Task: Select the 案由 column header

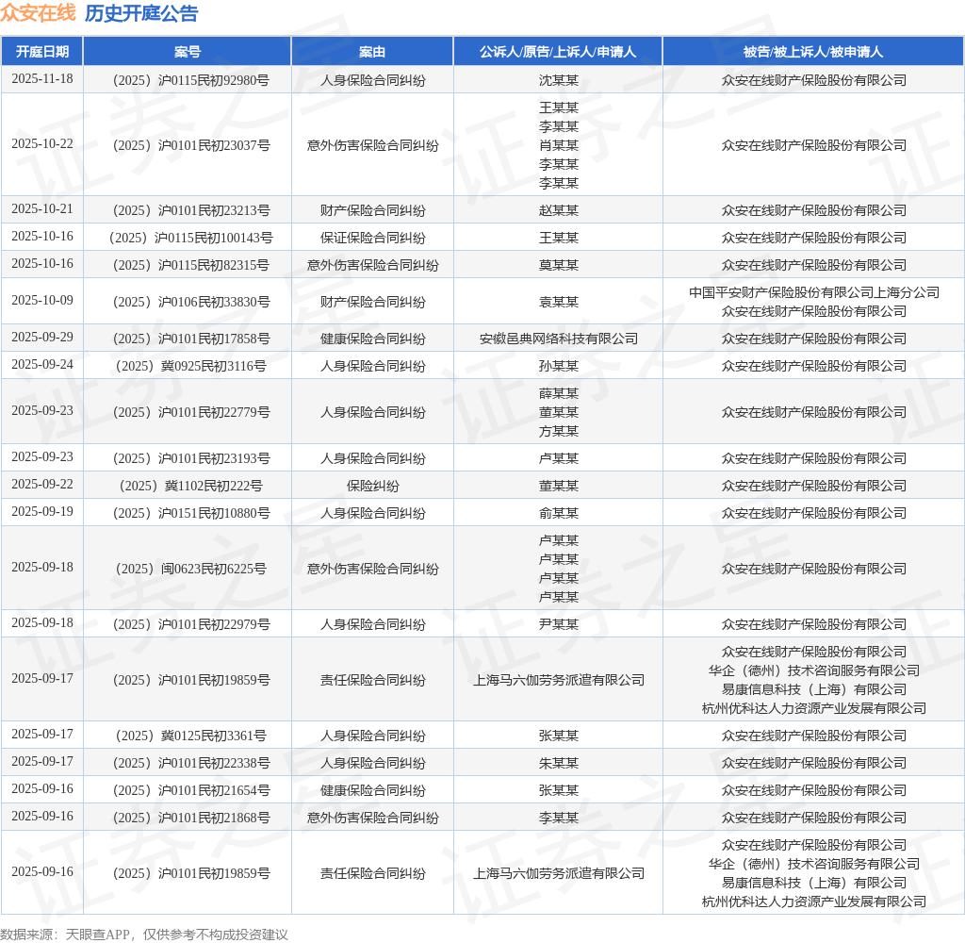Action: pyautogui.click(x=372, y=52)
